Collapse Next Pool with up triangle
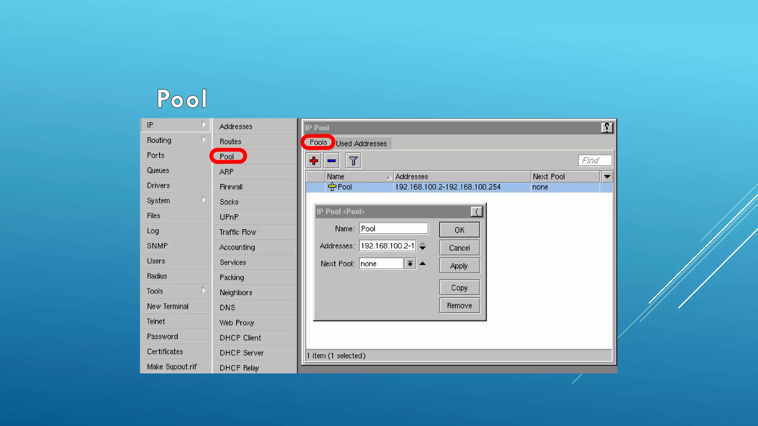758x426 pixels. (422, 264)
